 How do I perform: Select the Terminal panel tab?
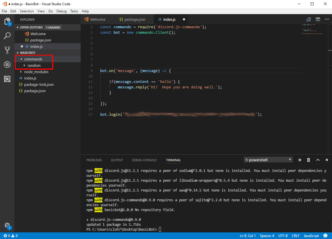pos(173,160)
